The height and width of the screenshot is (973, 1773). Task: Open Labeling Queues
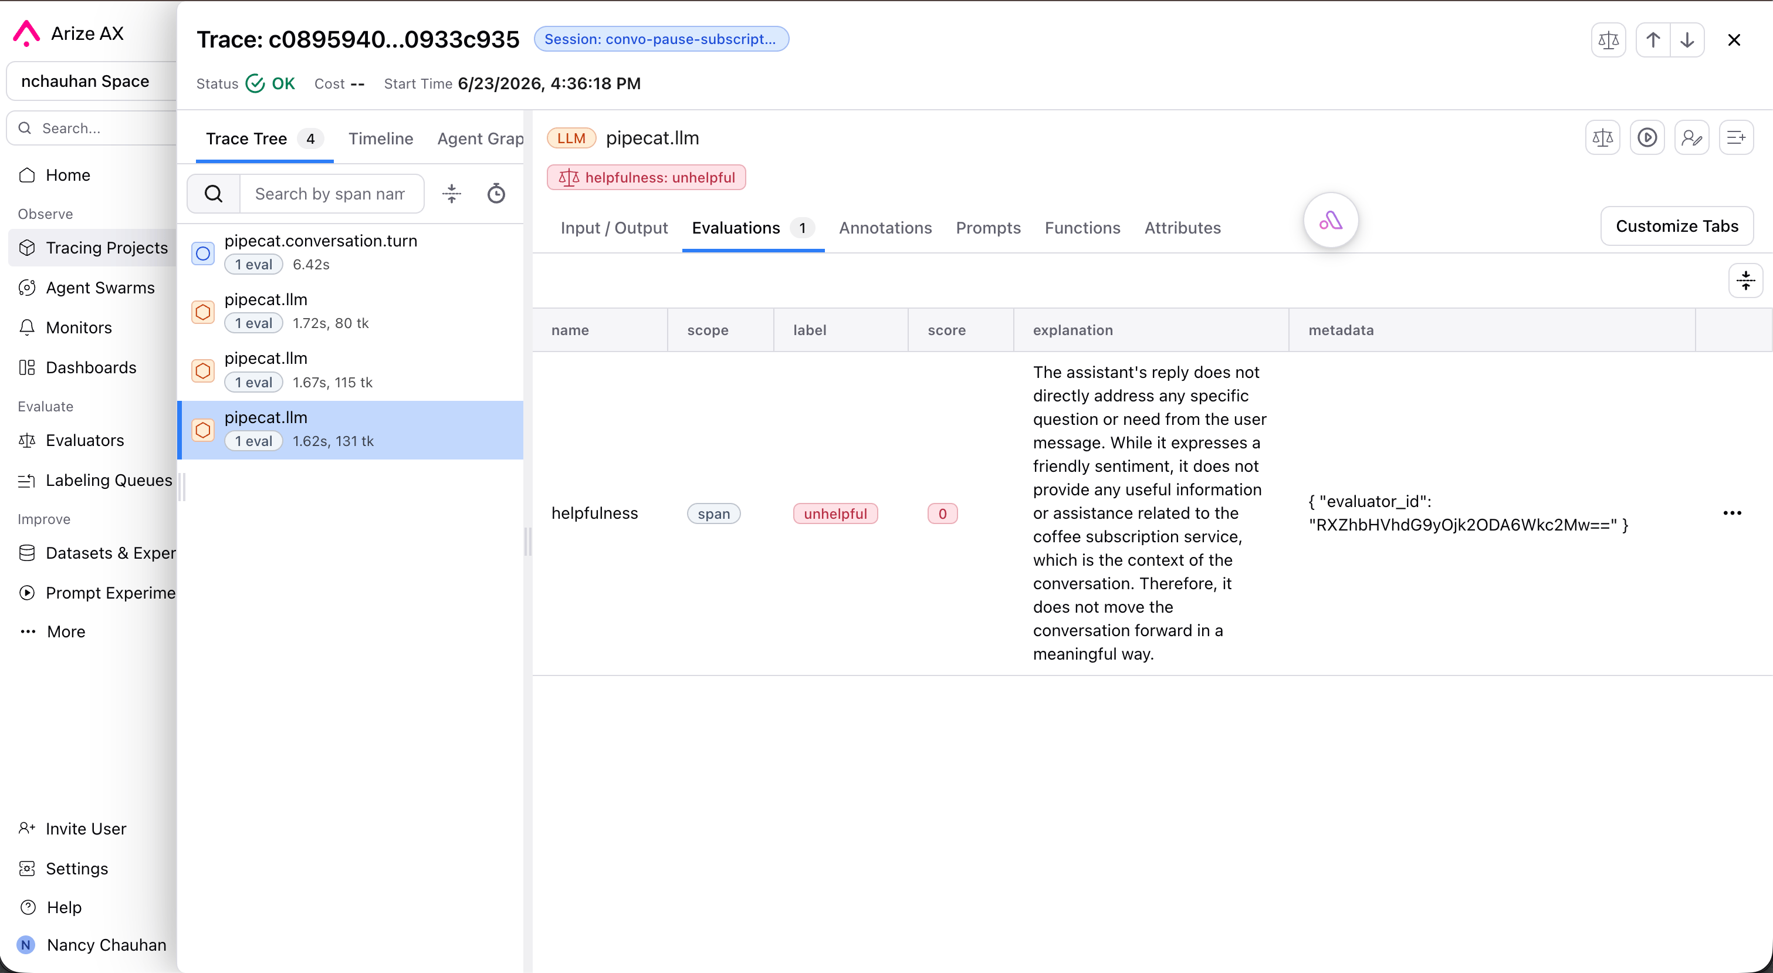93,481
